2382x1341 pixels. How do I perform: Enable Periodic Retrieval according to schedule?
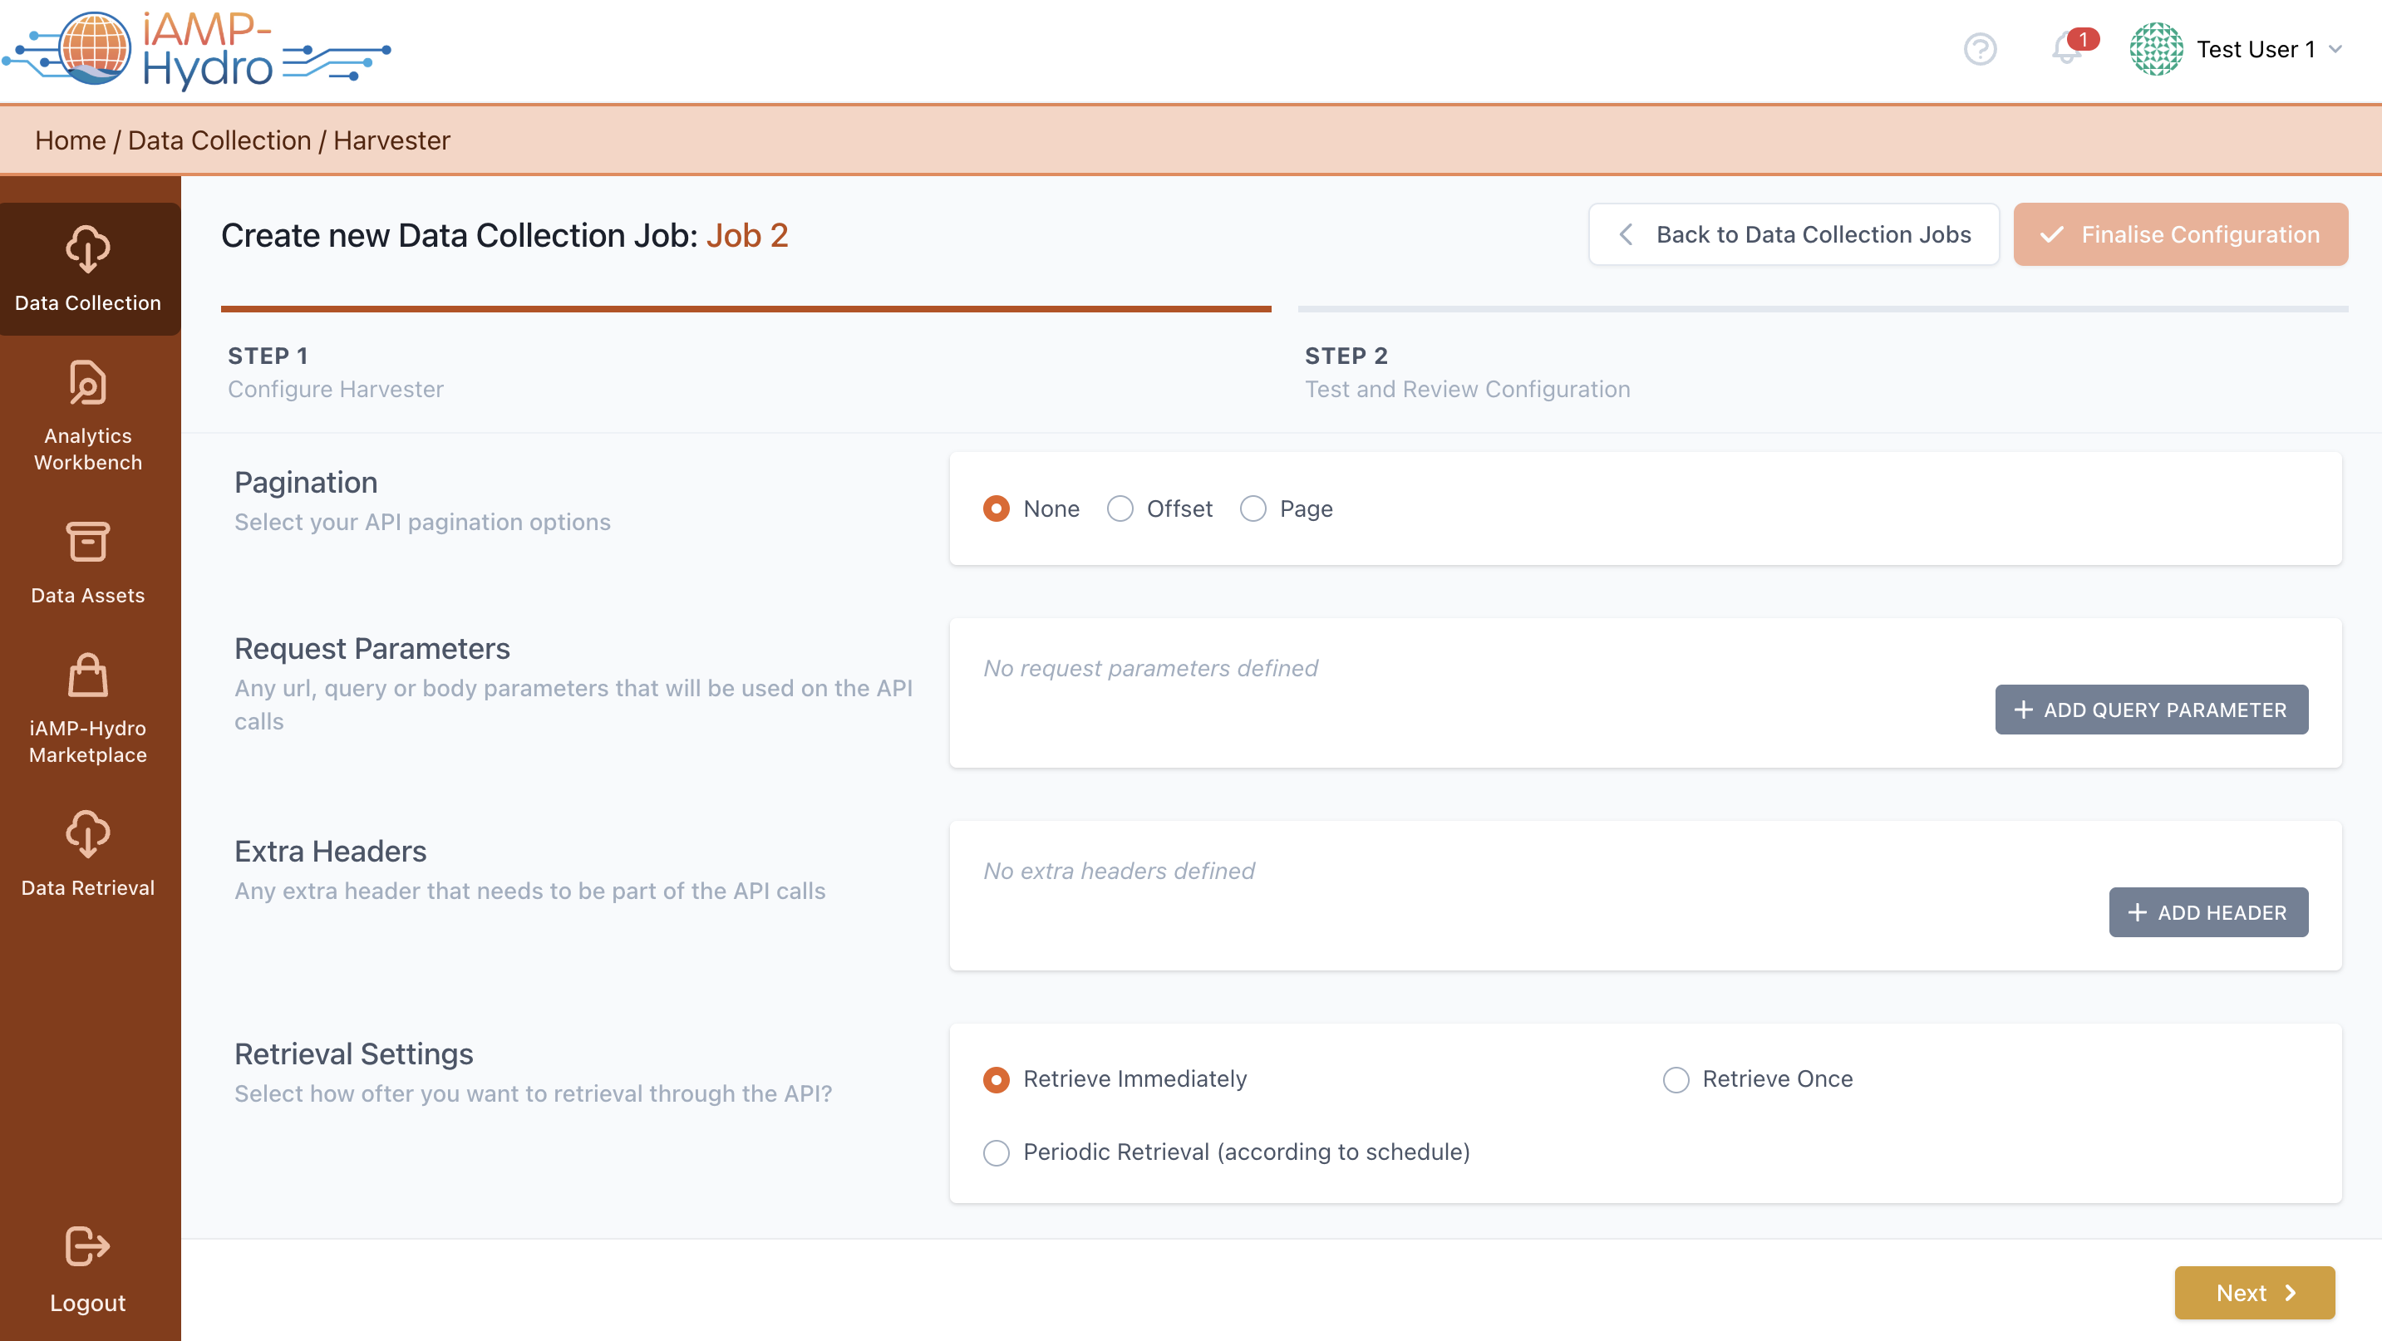click(996, 1152)
